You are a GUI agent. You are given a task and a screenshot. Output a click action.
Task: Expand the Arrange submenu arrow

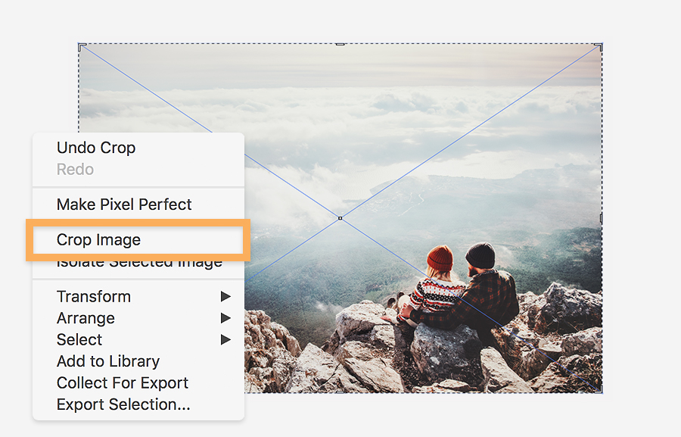[225, 318]
